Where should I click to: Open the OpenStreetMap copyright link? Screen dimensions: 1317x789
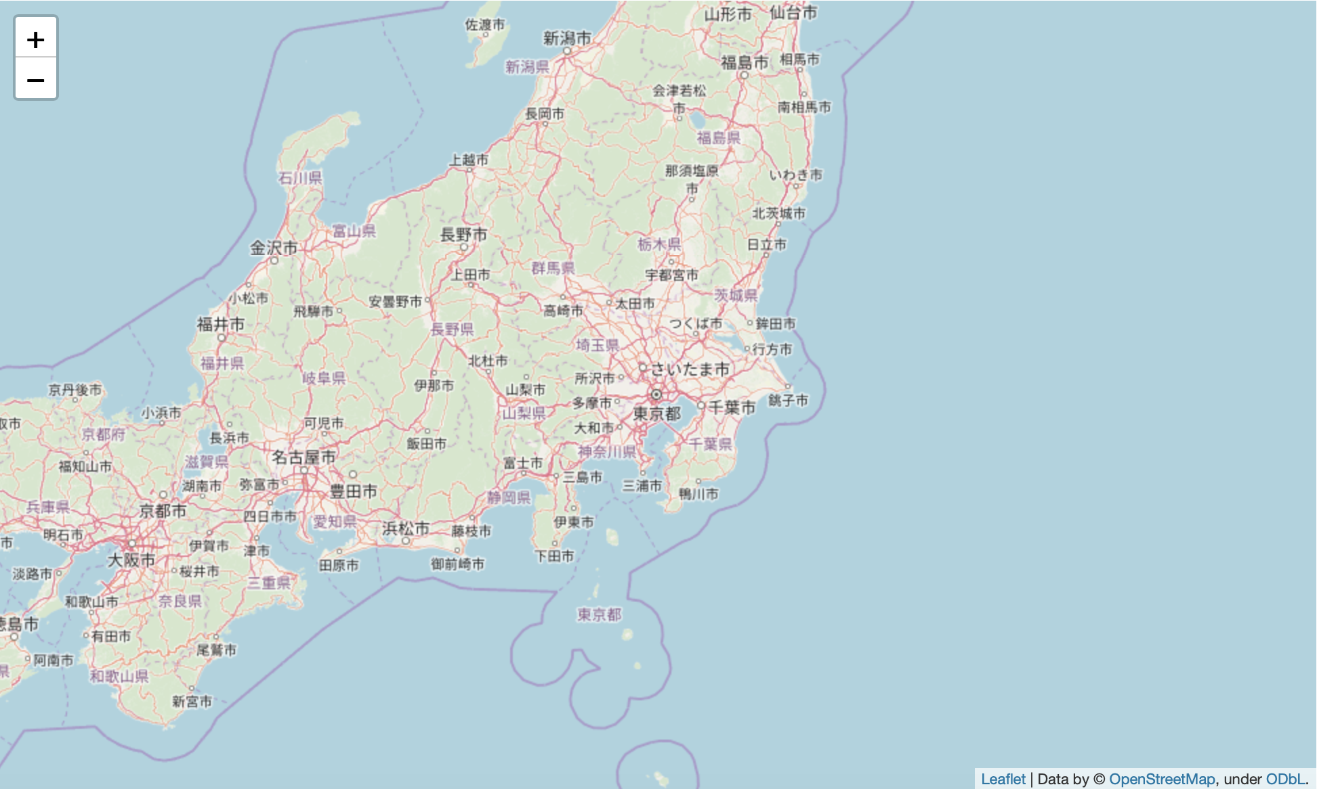1161,779
